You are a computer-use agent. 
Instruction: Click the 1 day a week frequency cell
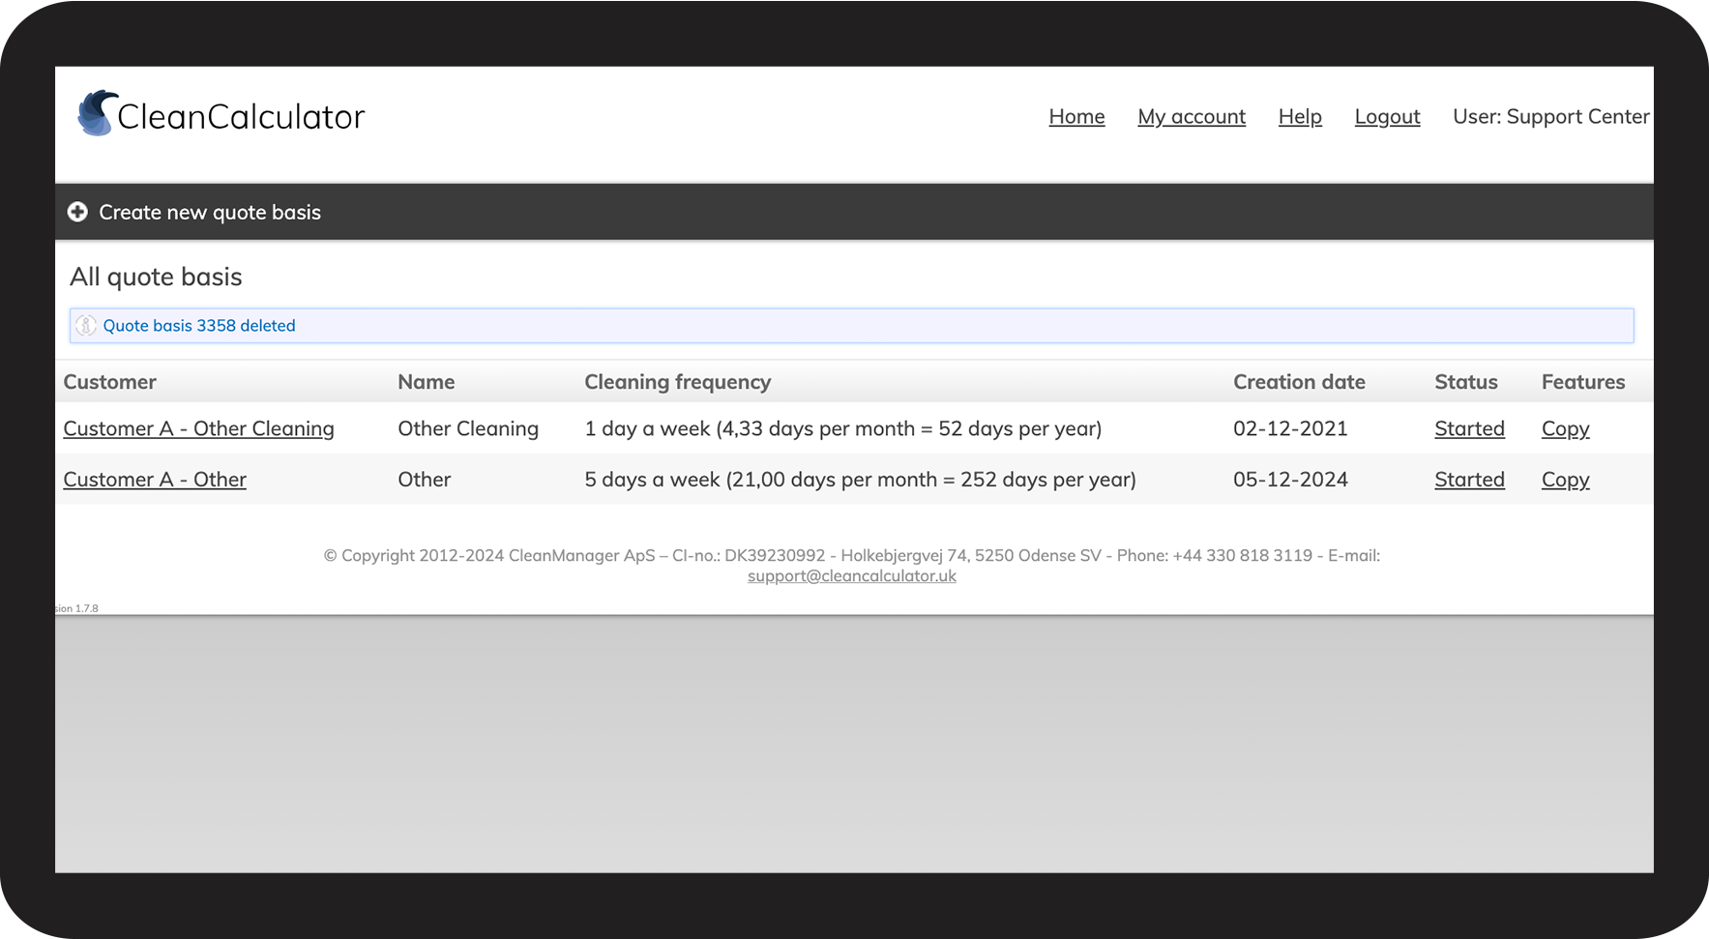(842, 428)
